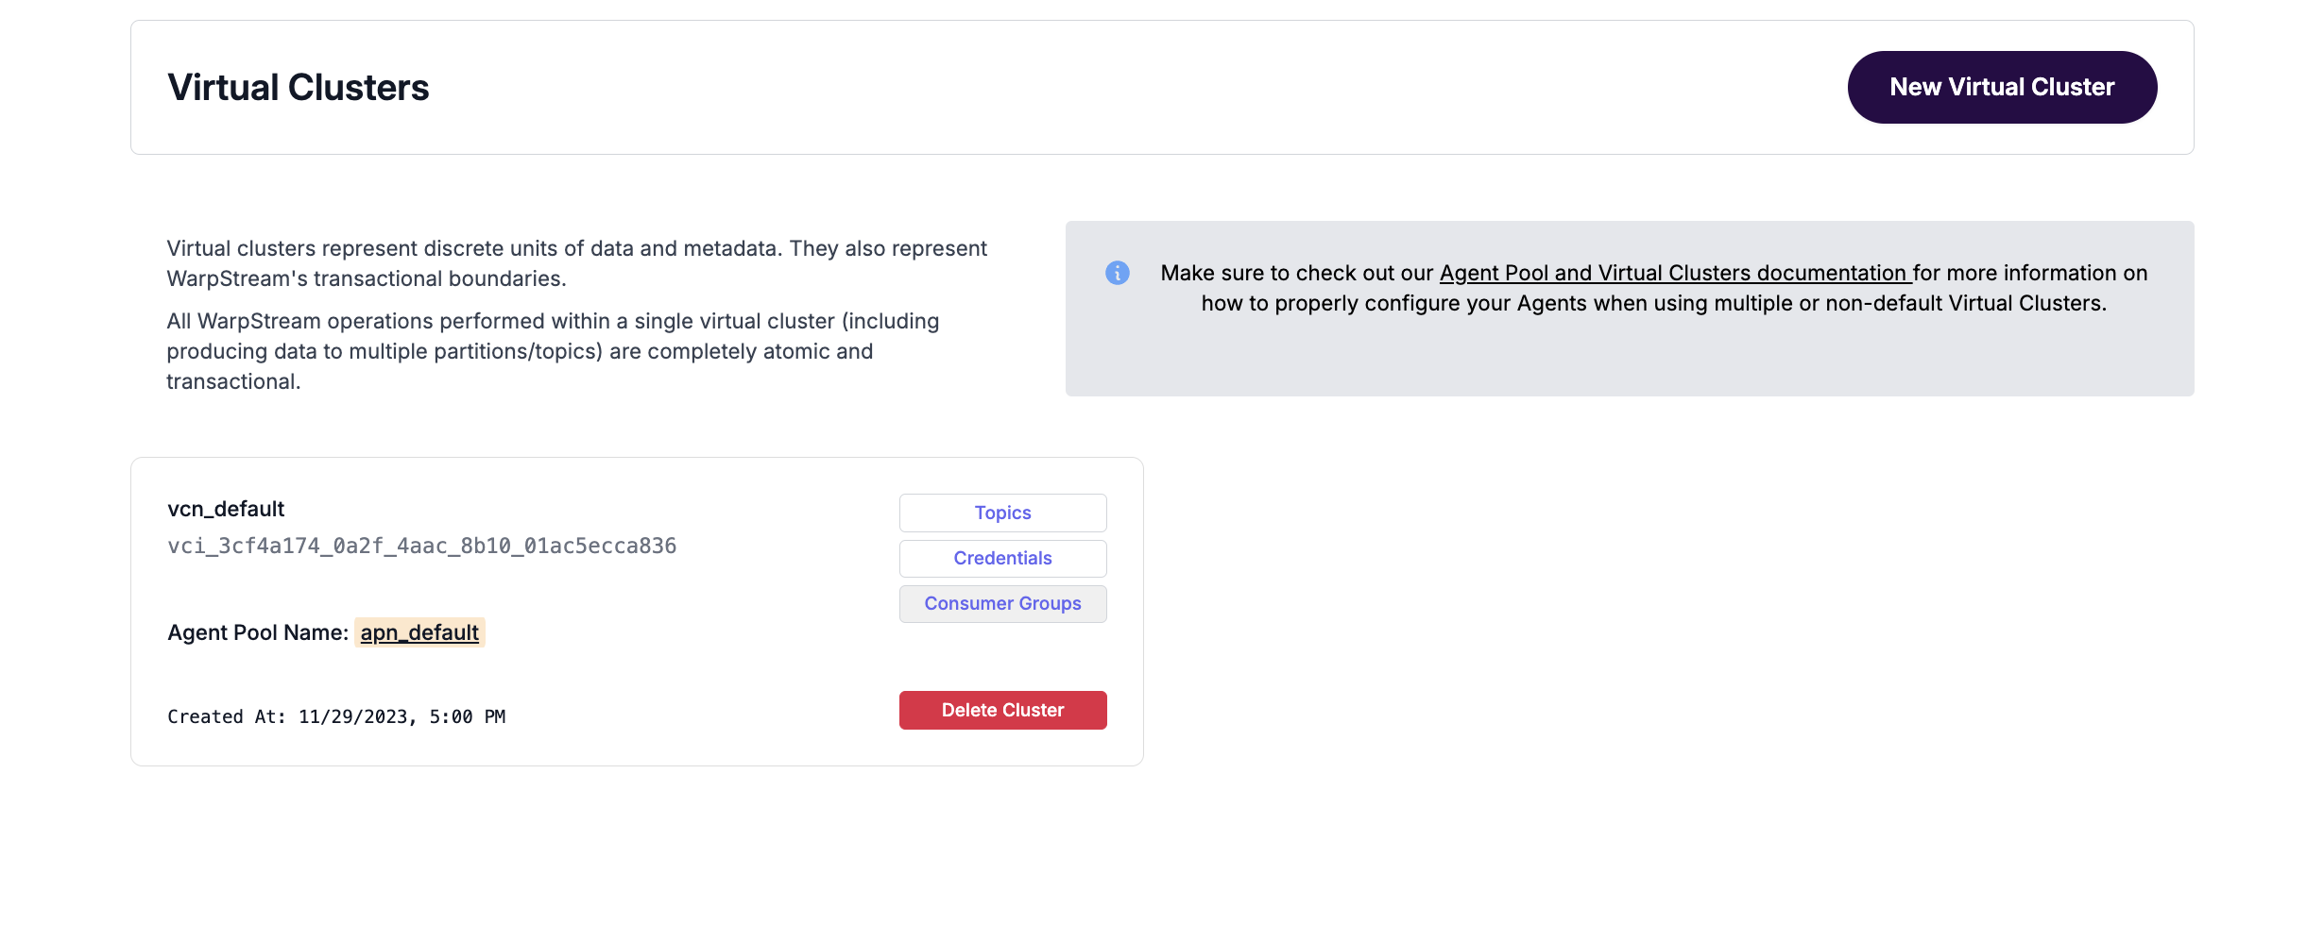Open Consumer Groups for vcn_default

click(1002, 603)
